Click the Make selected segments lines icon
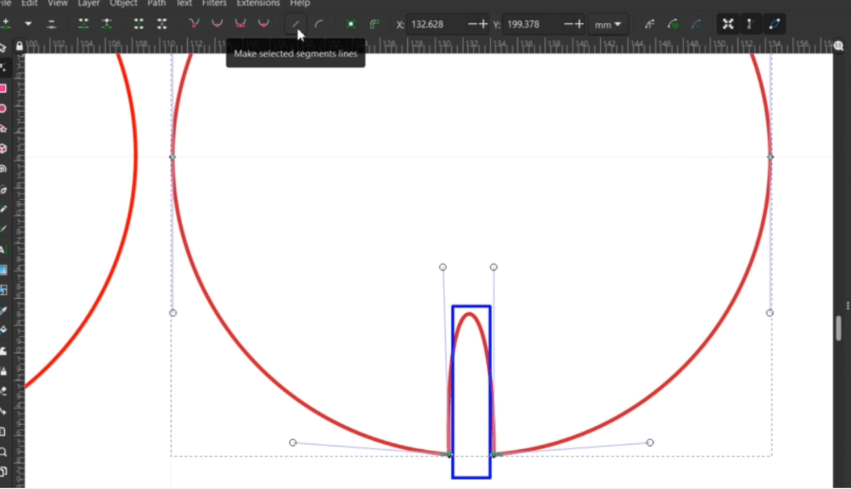This screenshot has width=851, height=489. (x=296, y=24)
